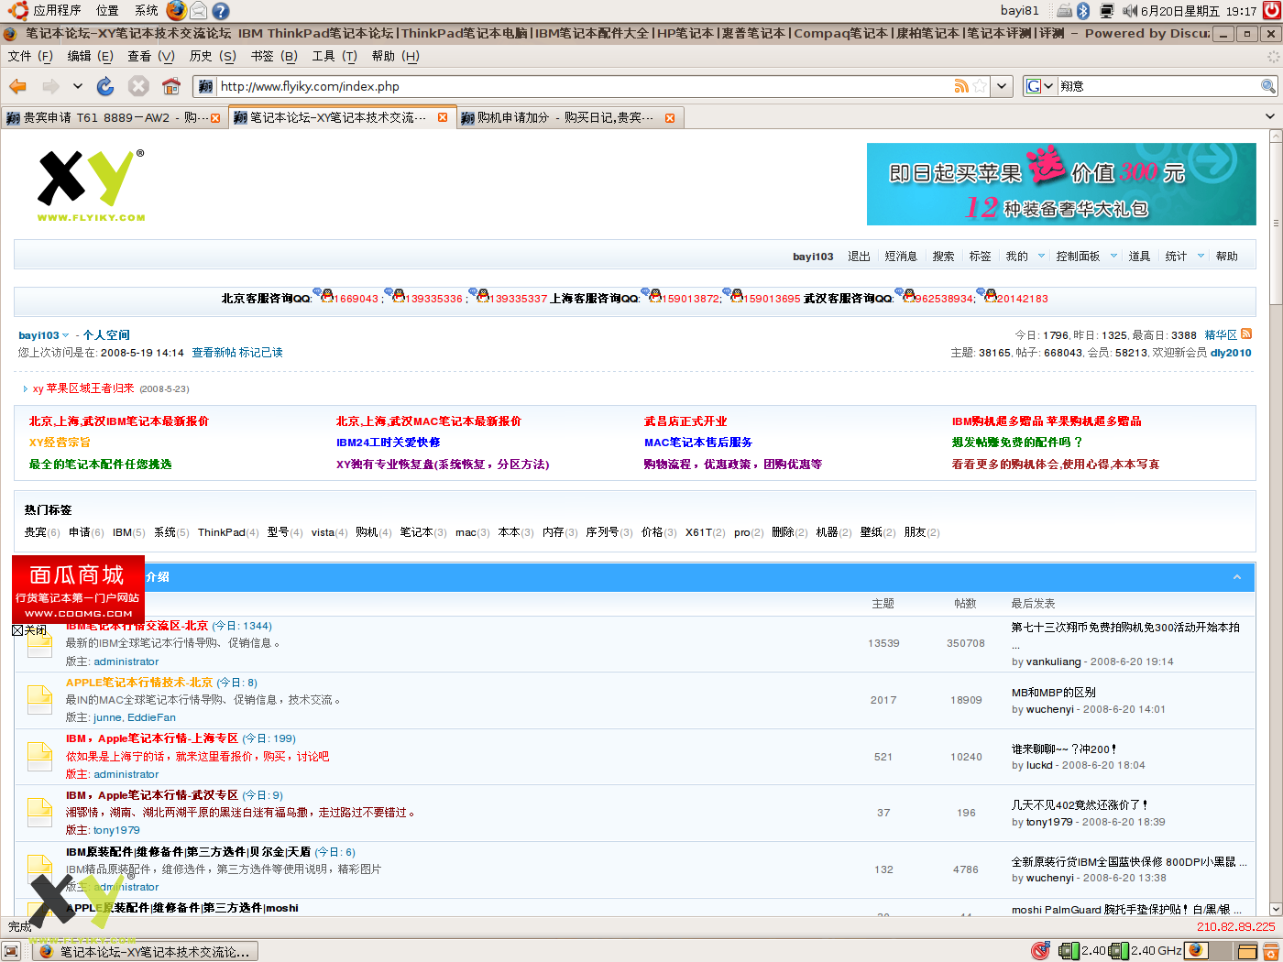Open the home page via house icon

[x=171, y=86]
